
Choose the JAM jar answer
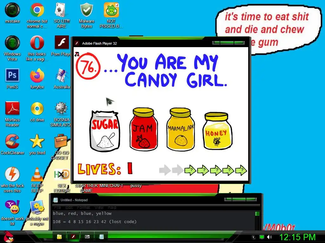143,129
